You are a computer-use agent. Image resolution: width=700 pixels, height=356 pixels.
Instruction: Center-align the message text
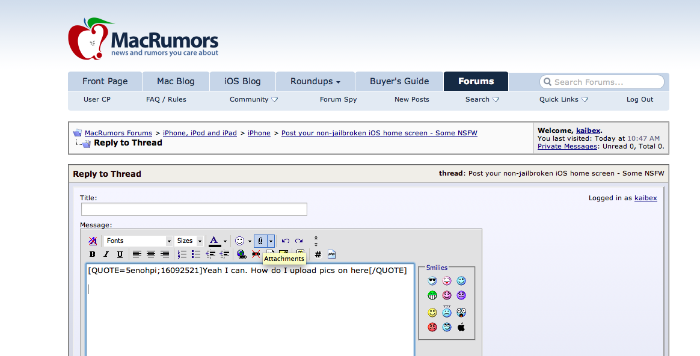coord(151,254)
